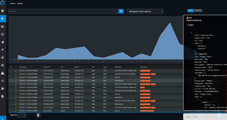Select the shield Threats icon in sidebar
The width and height of the screenshot is (227, 120).
click(x=2, y=19)
